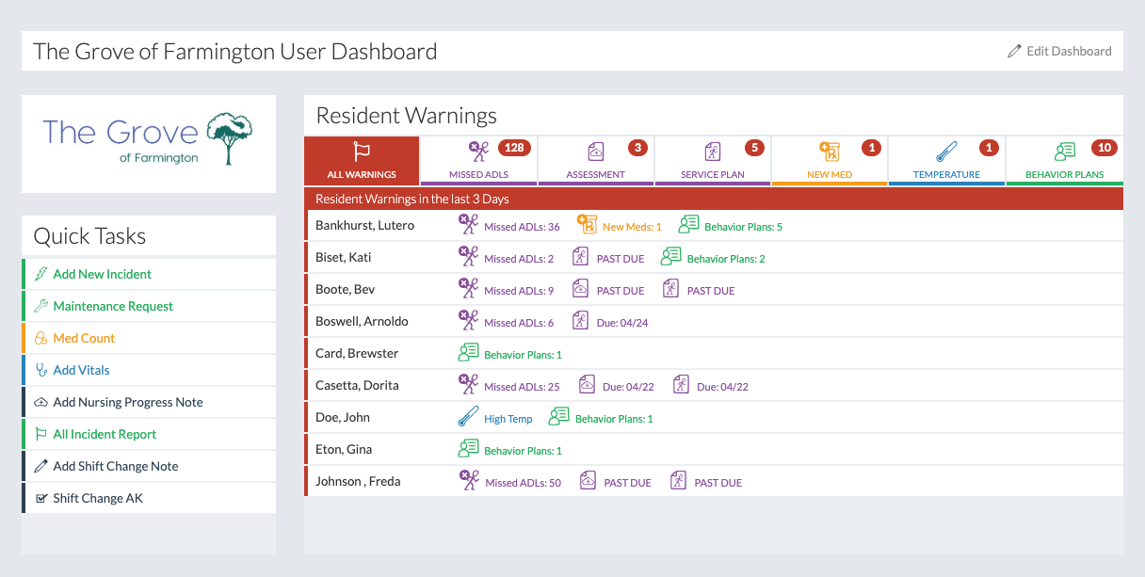Show the All Warnings tab
The width and height of the screenshot is (1145, 577).
coord(362,160)
